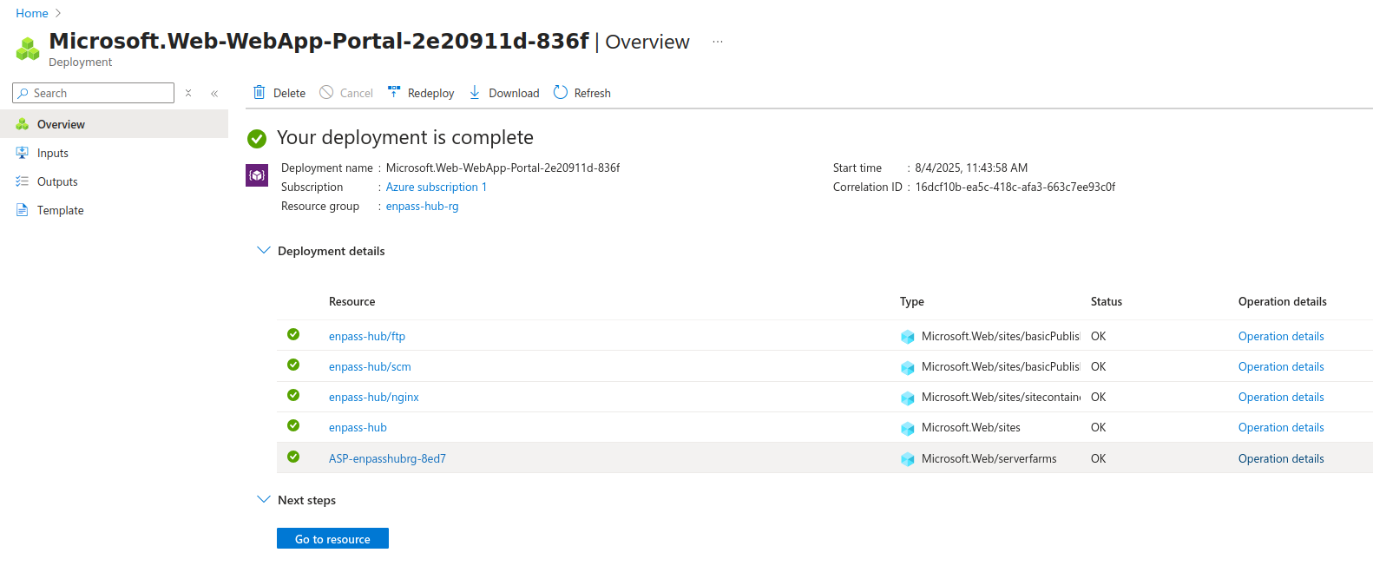
Task: View Operation details for enpass-hub/nginx
Action: click(x=1281, y=397)
